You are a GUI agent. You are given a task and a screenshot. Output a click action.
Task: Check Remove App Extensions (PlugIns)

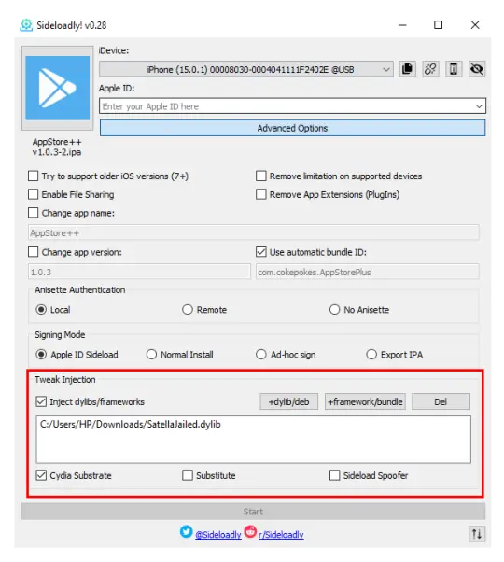pos(261,194)
